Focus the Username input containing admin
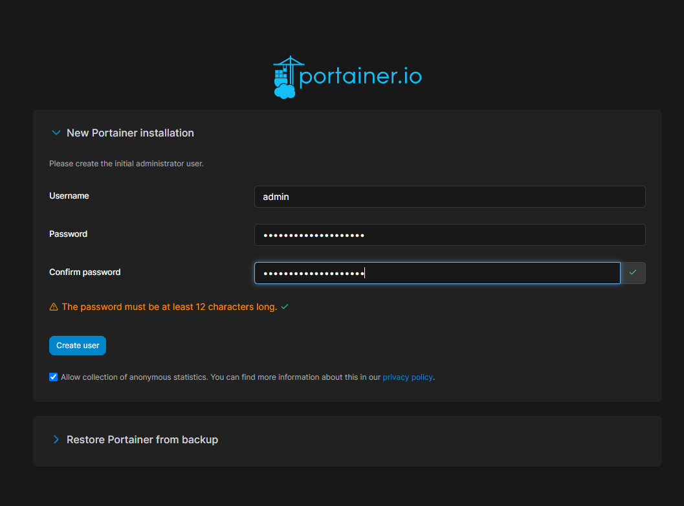 pyautogui.click(x=449, y=196)
